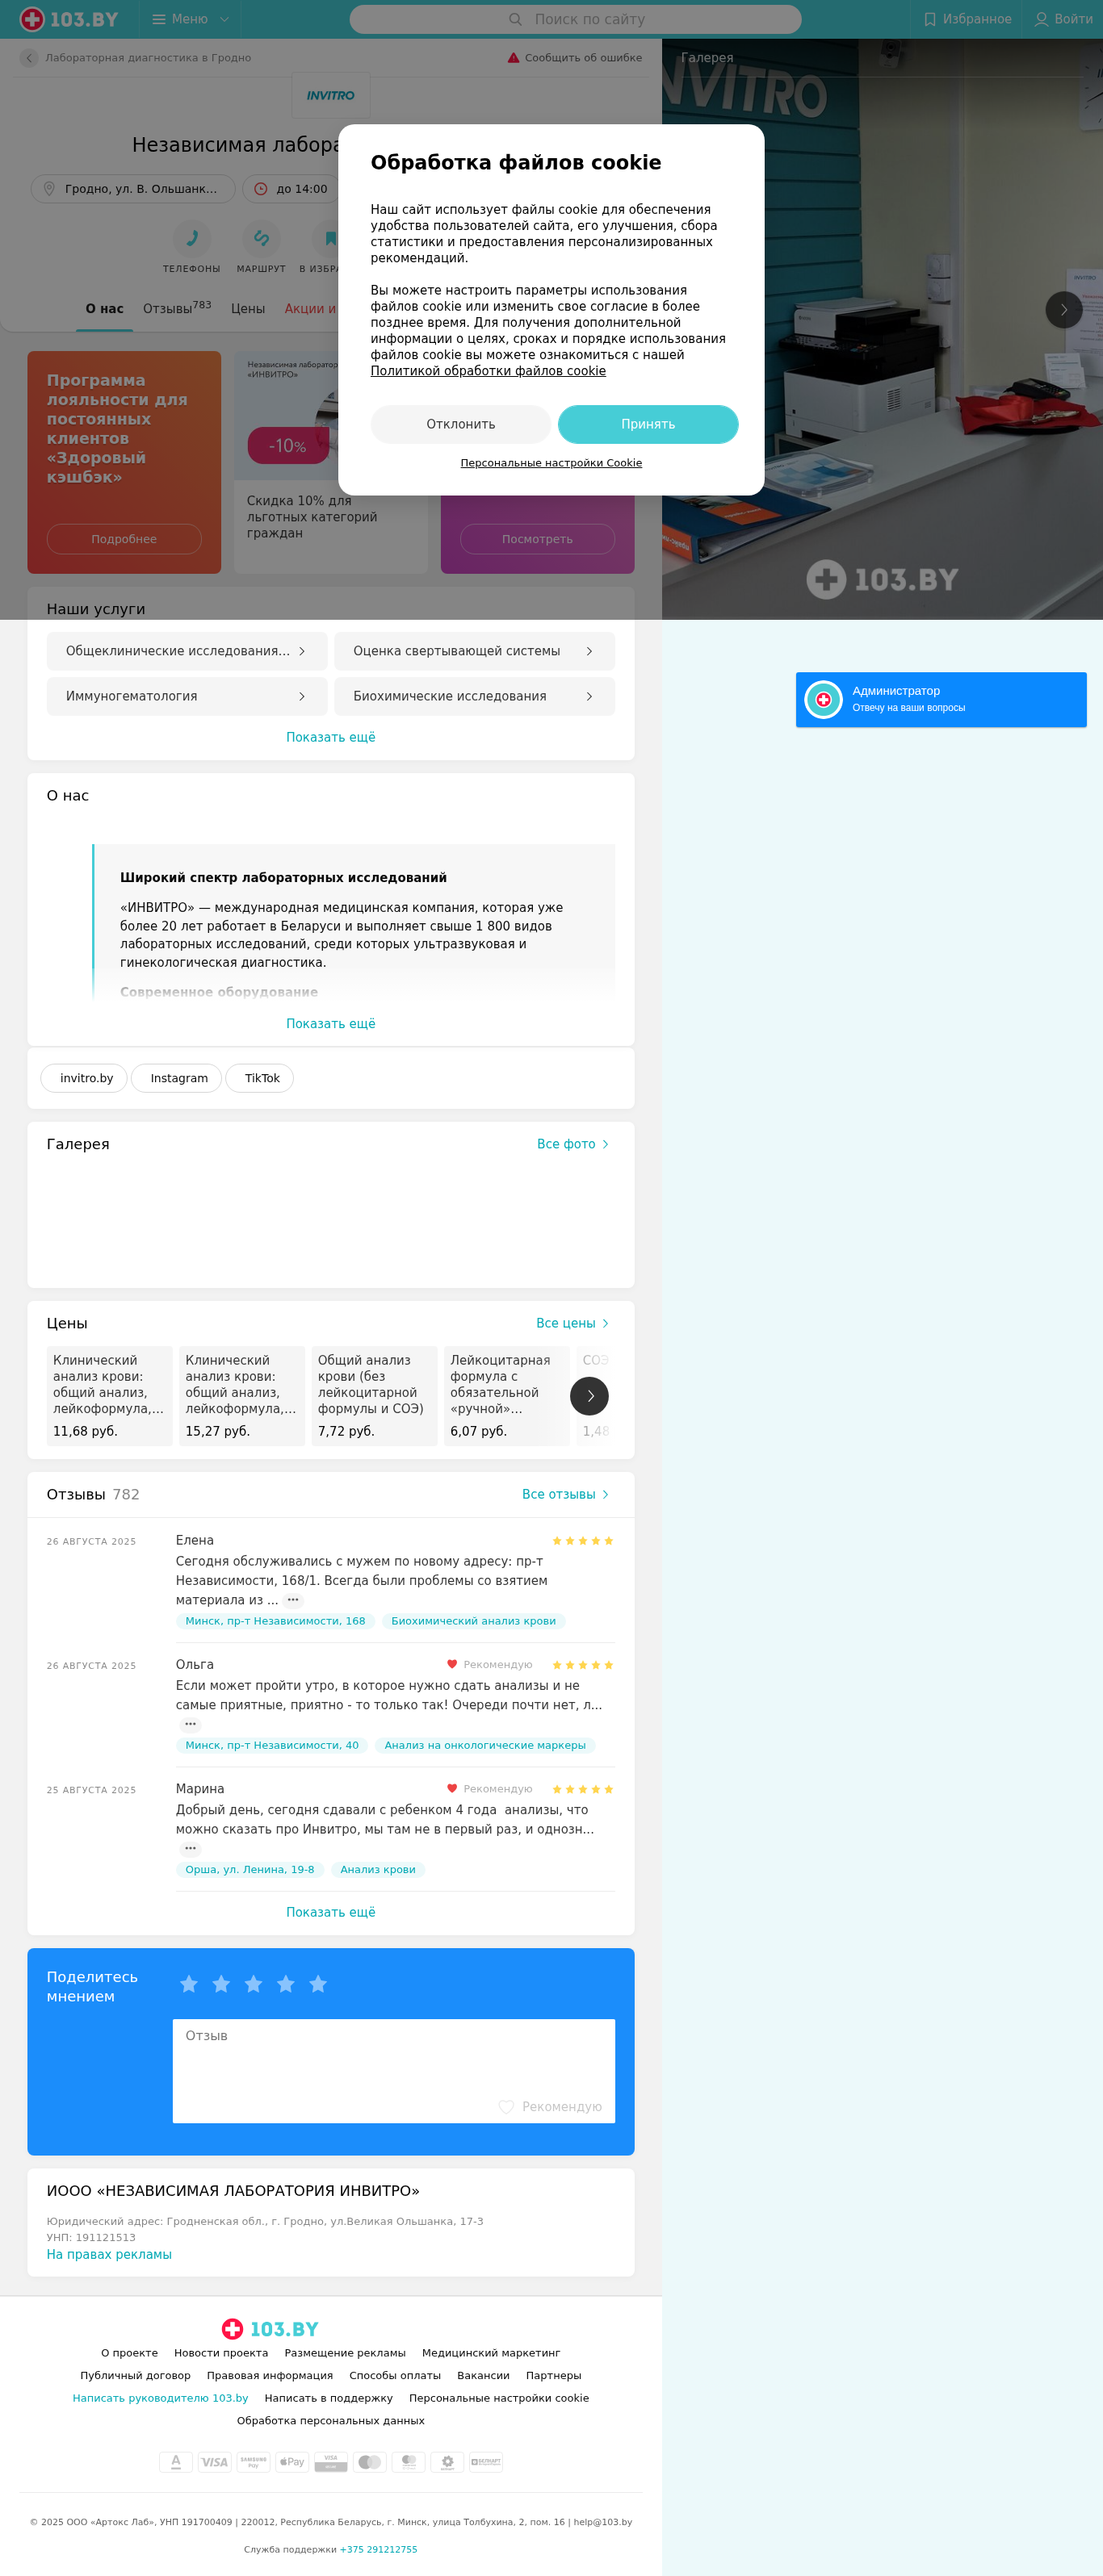
Task: Select price card 11,68 руб.
Action: coord(109,1396)
